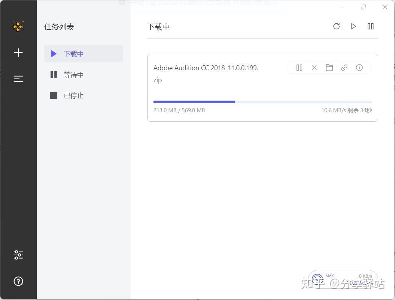
Task: Open the task list menu icon
Action: pos(18,79)
